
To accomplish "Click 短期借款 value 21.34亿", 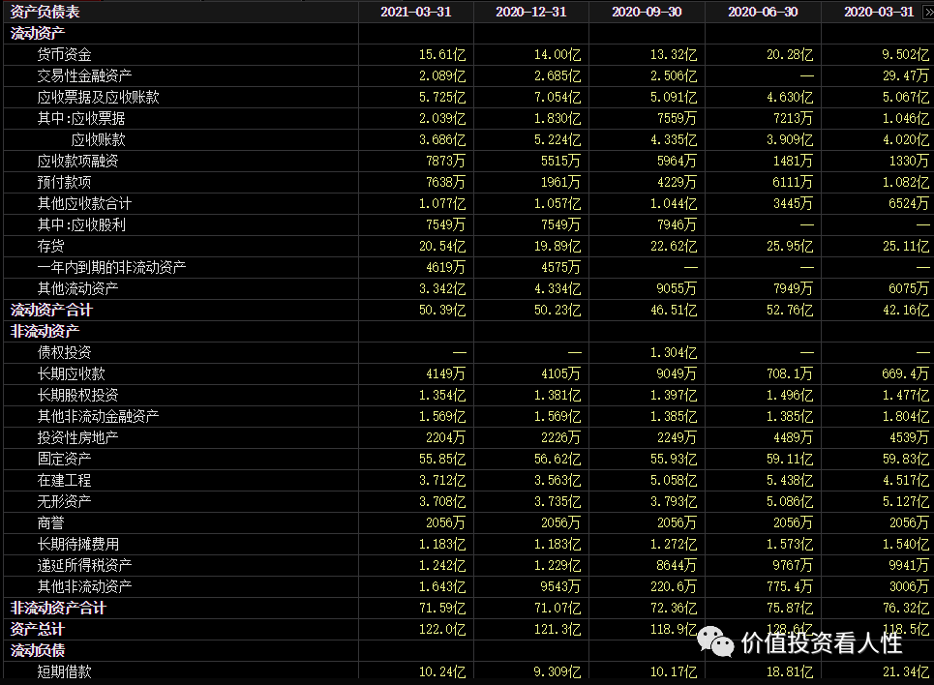I will pos(905,672).
